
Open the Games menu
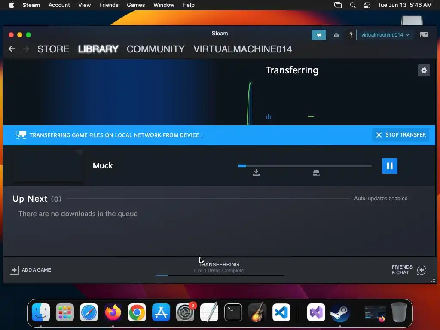click(136, 5)
